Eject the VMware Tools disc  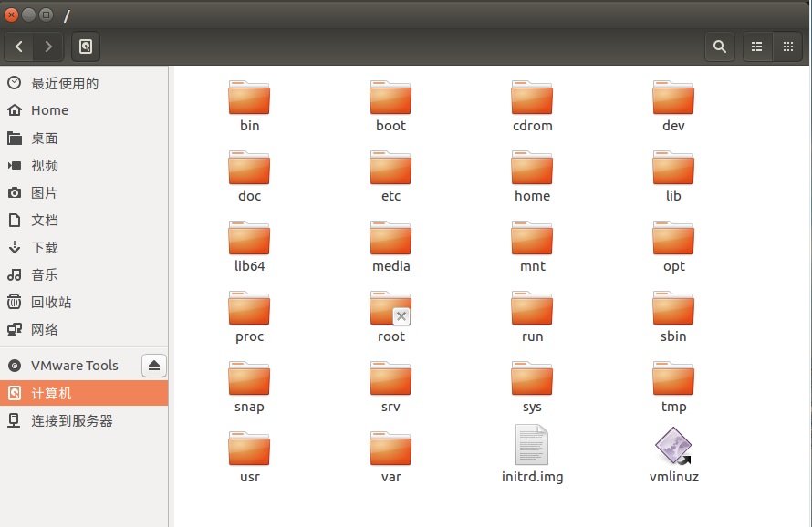coord(154,366)
